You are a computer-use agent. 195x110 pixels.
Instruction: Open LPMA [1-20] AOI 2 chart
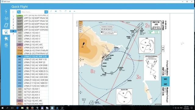tap(33, 36)
